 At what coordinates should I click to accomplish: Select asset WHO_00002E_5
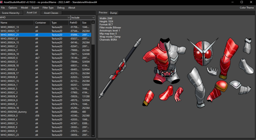(46, 89)
